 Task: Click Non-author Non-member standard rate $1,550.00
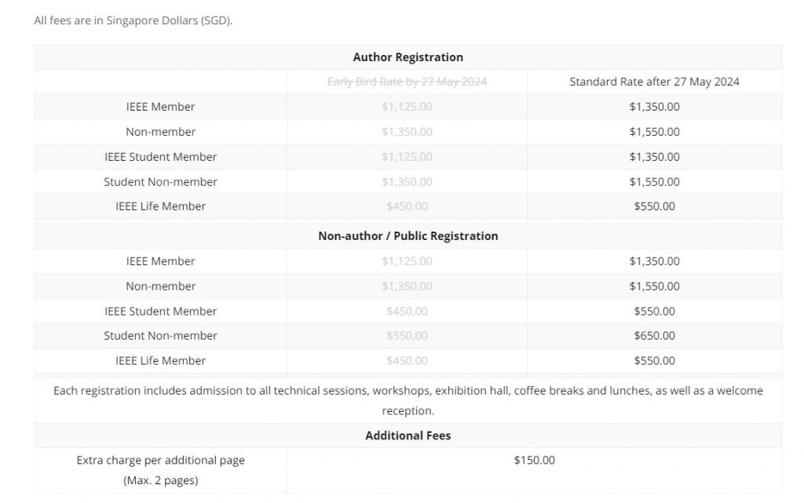click(654, 286)
